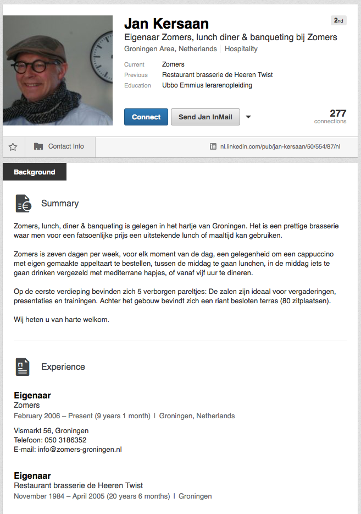361x514 pixels.
Task: Click the Zomers company name under Experience
Action: tap(27, 405)
